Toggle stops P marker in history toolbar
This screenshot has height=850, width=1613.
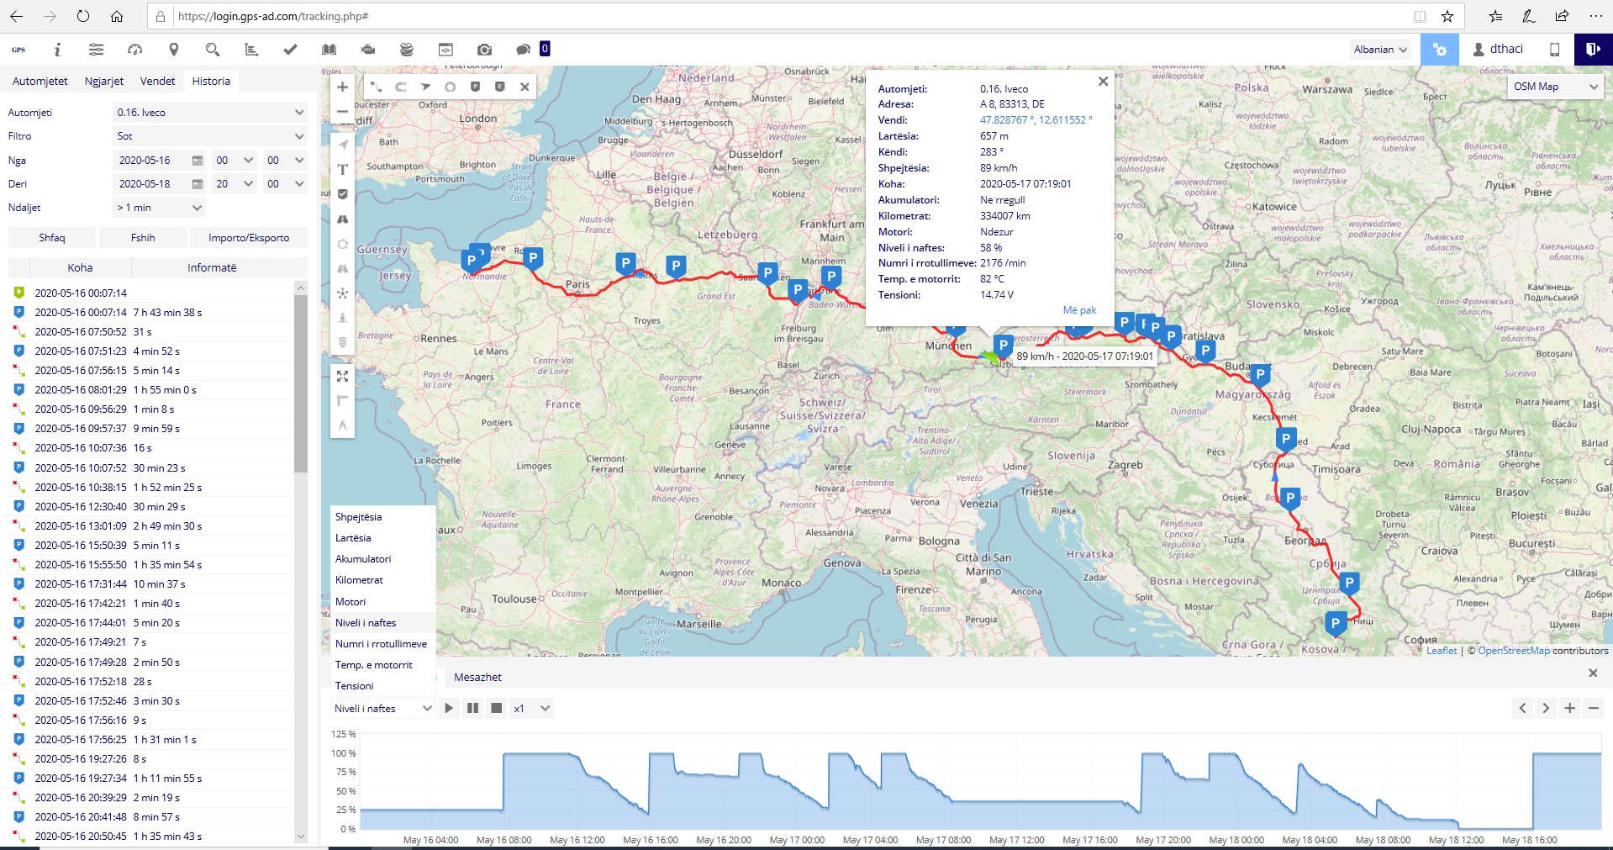click(x=475, y=87)
